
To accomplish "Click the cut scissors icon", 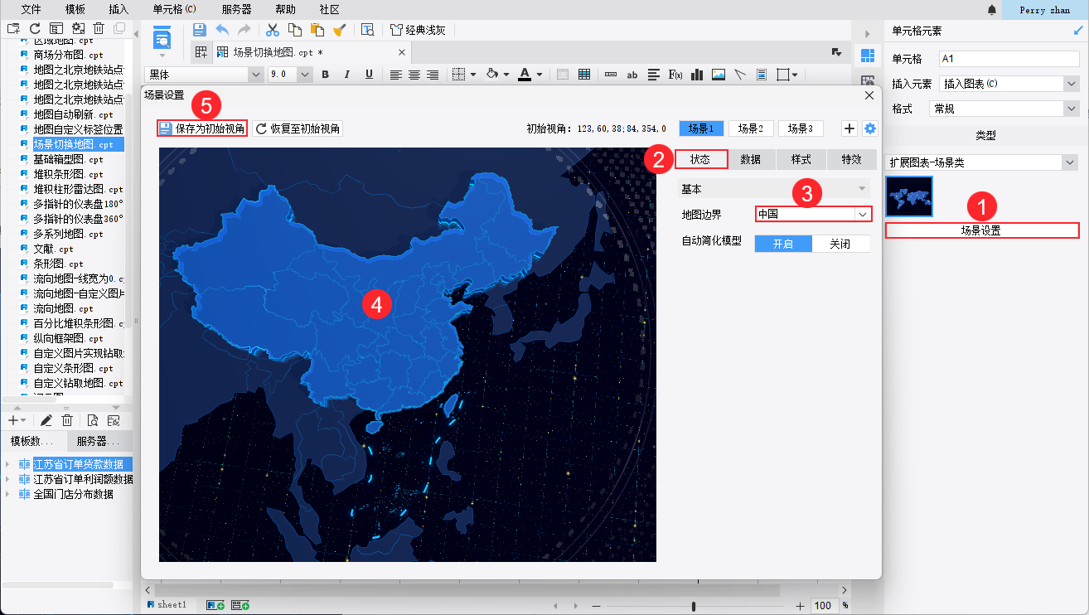I will point(272,30).
